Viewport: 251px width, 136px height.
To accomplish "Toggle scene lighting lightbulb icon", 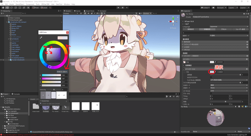I will click(x=85, y=14).
